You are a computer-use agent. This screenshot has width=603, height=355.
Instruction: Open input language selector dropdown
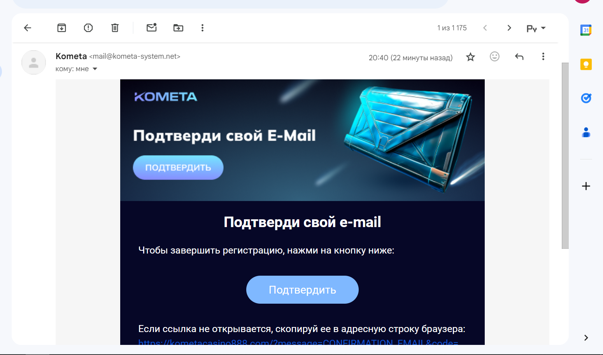(536, 28)
